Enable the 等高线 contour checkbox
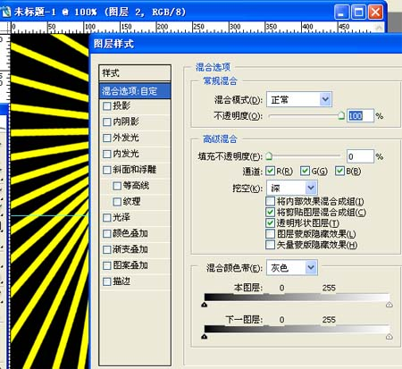The width and height of the screenshot is (402, 369). (117, 186)
